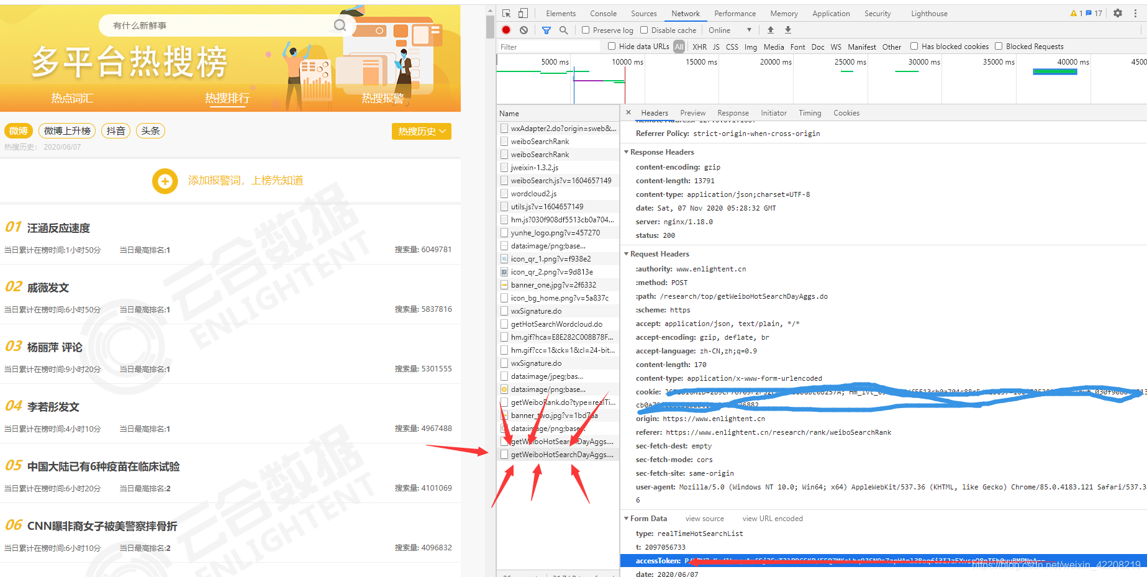Image resolution: width=1147 pixels, height=577 pixels.
Task: Open the 热搜历史 dropdown
Action: coord(422,131)
